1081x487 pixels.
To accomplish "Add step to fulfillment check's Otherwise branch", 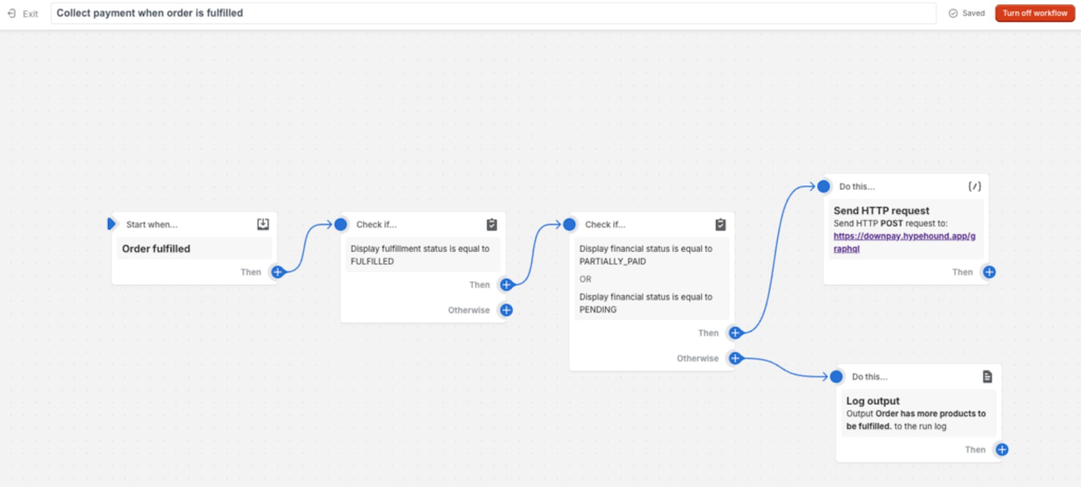I will [506, 310].
